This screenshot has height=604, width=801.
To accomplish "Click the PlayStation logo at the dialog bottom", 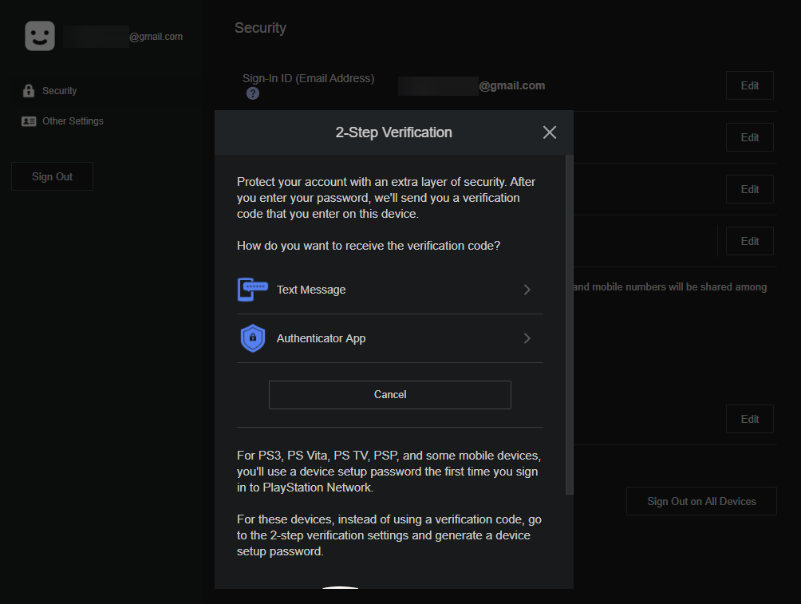I will point(341,590).
